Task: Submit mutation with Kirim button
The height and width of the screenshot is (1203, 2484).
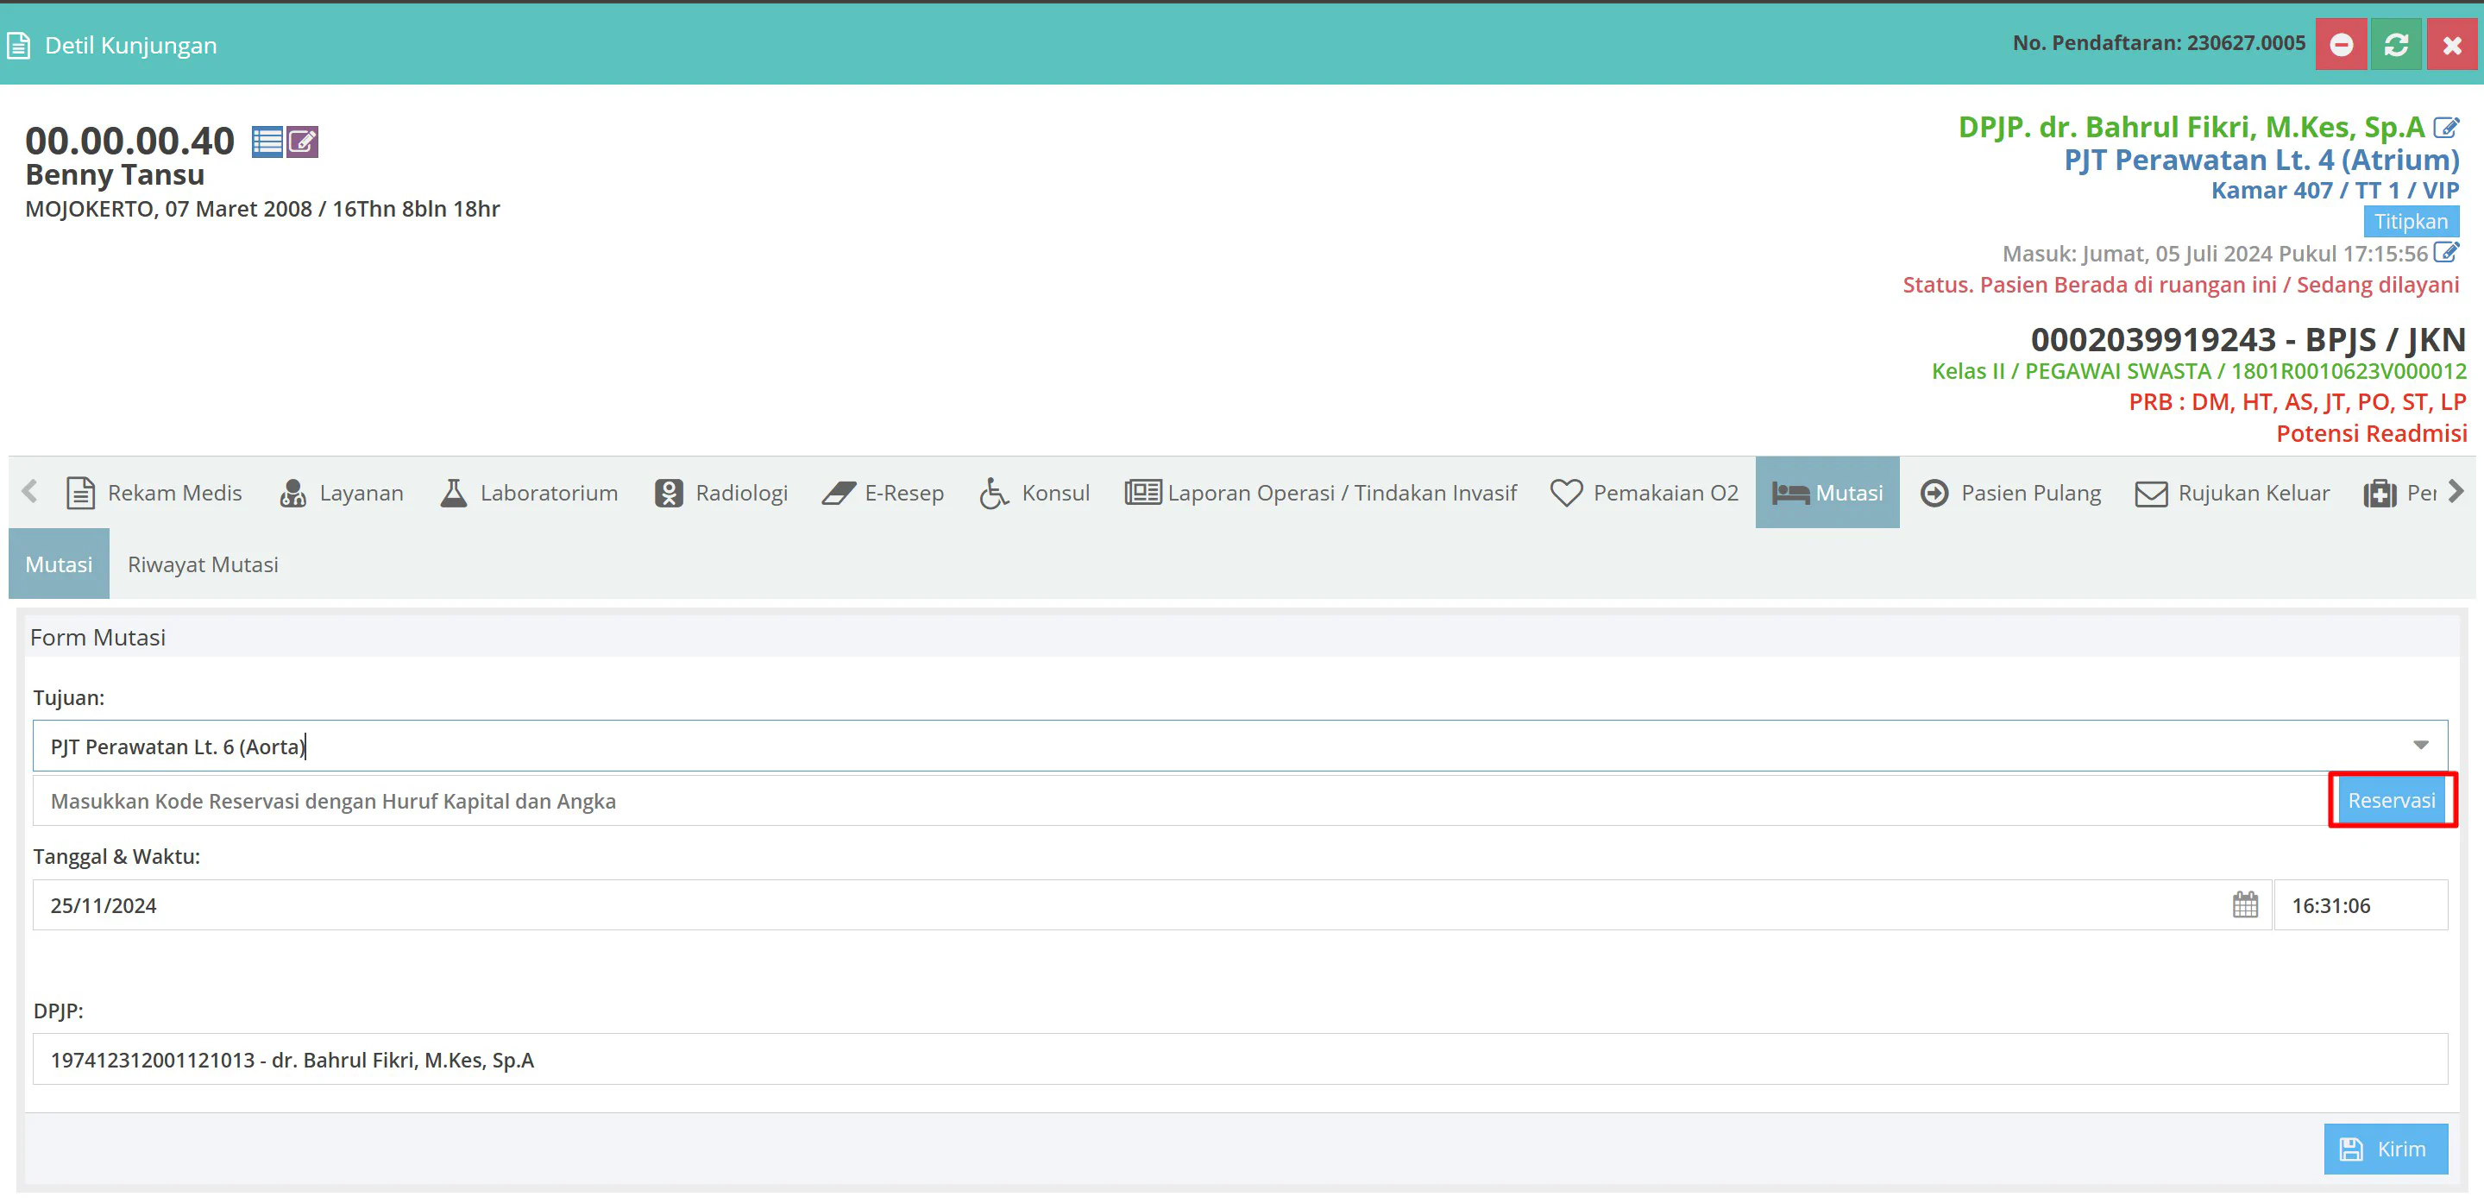Action: pos(2385,1148)
